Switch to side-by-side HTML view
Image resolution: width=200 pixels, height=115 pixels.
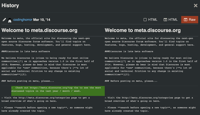click(170, 20)
